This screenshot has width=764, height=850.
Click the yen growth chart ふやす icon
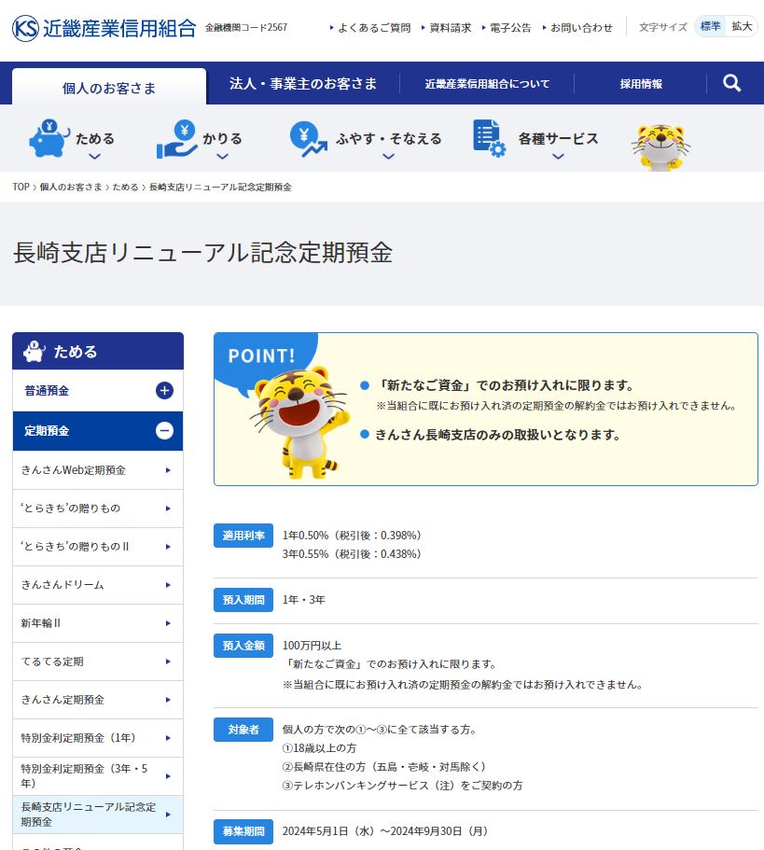pos(309,139)
